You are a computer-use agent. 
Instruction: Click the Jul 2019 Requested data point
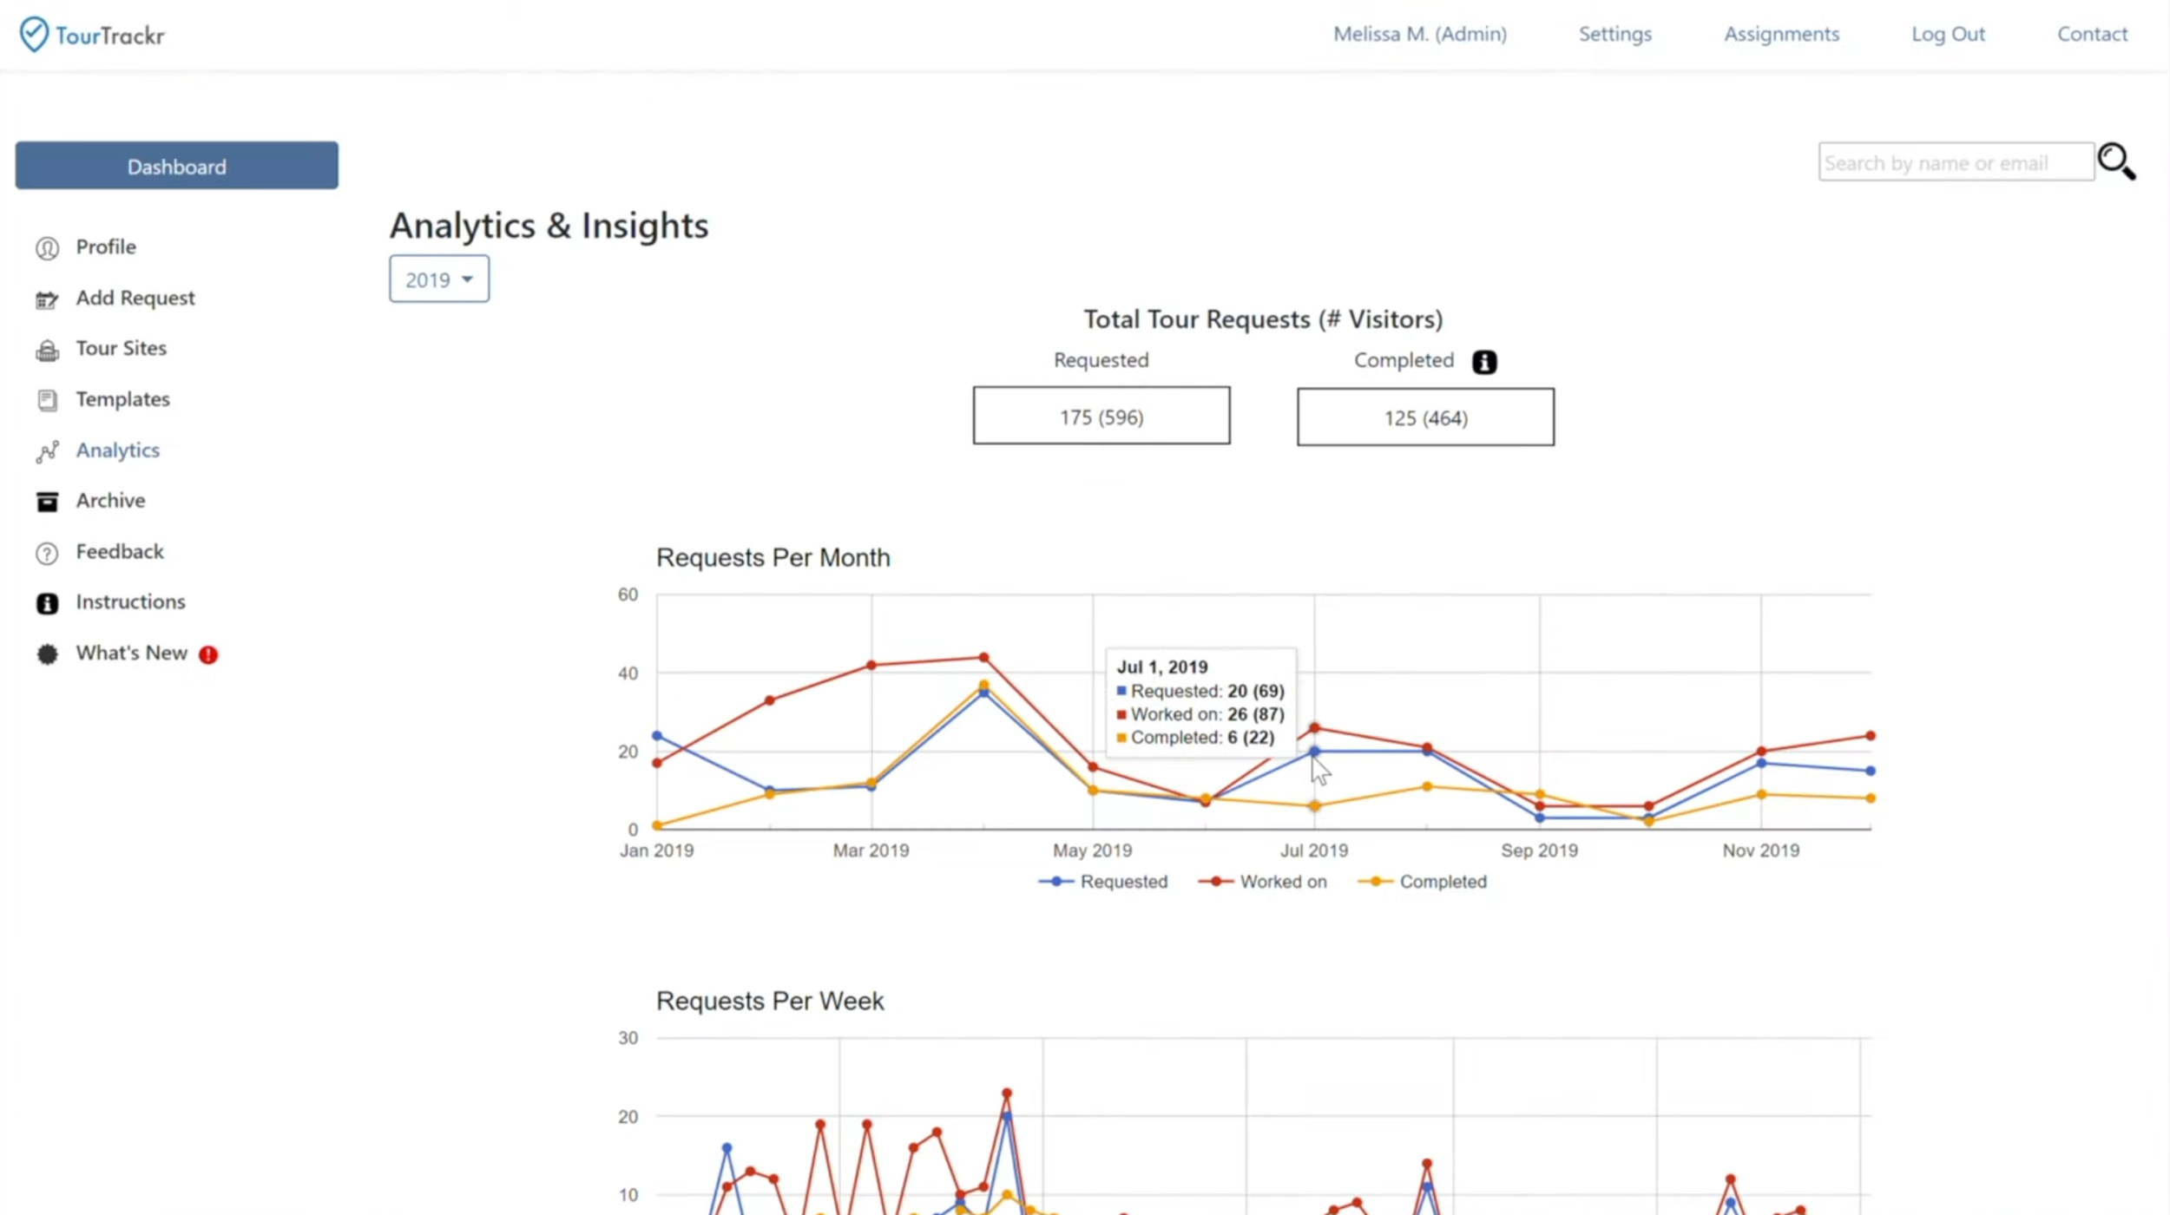(x=1314, y=752)
